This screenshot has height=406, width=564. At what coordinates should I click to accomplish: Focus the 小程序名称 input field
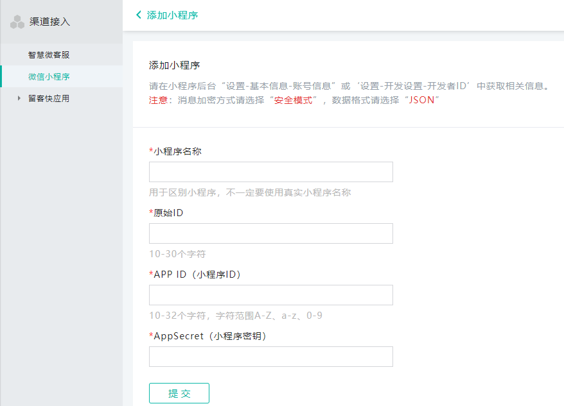[270, 172]
